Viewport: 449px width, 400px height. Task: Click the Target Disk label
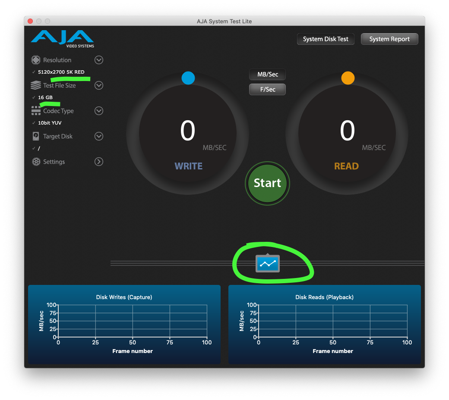click(57, 136)
